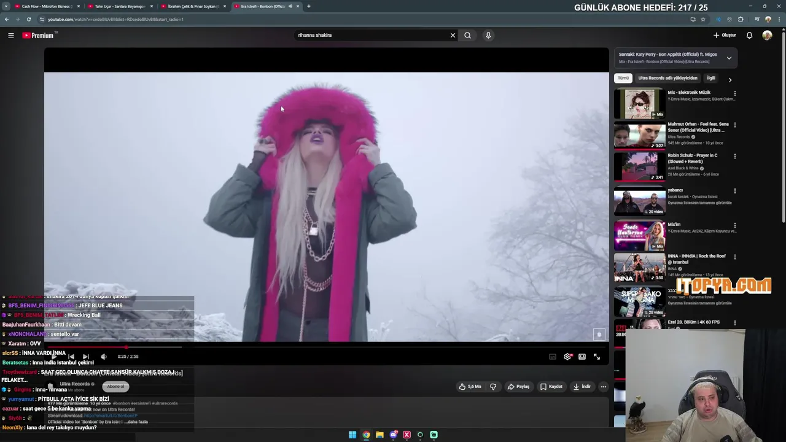Viewport: 786px width, 442px height.
Task: Open options for the Mahmut Orhan video
Action: 735,125
